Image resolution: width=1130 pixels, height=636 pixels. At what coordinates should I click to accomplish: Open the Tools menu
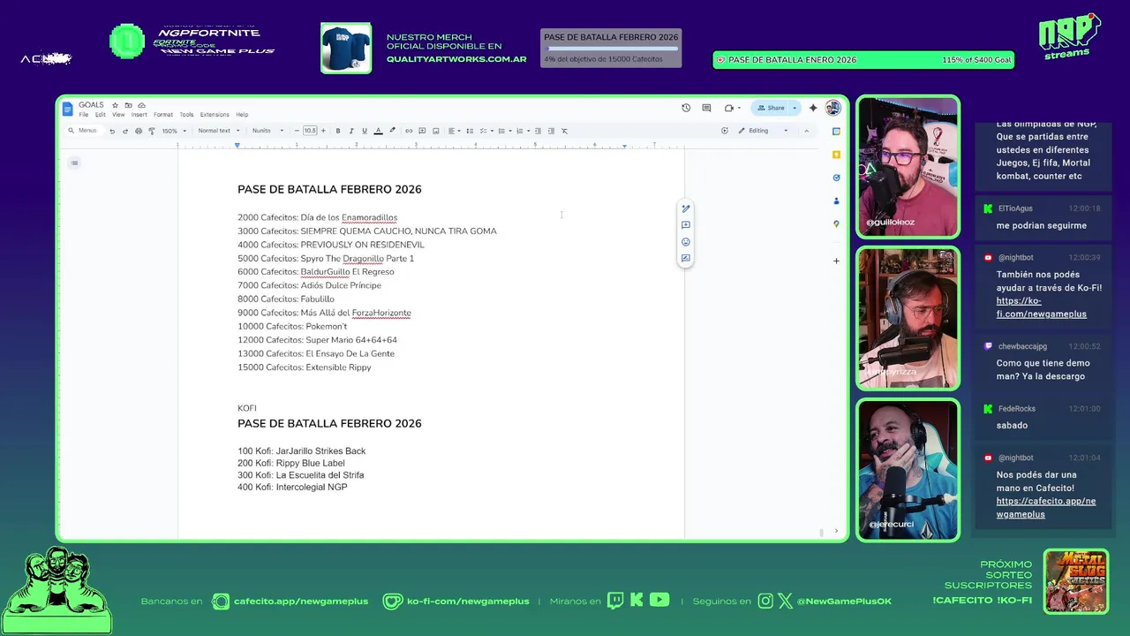click(186, 115)
